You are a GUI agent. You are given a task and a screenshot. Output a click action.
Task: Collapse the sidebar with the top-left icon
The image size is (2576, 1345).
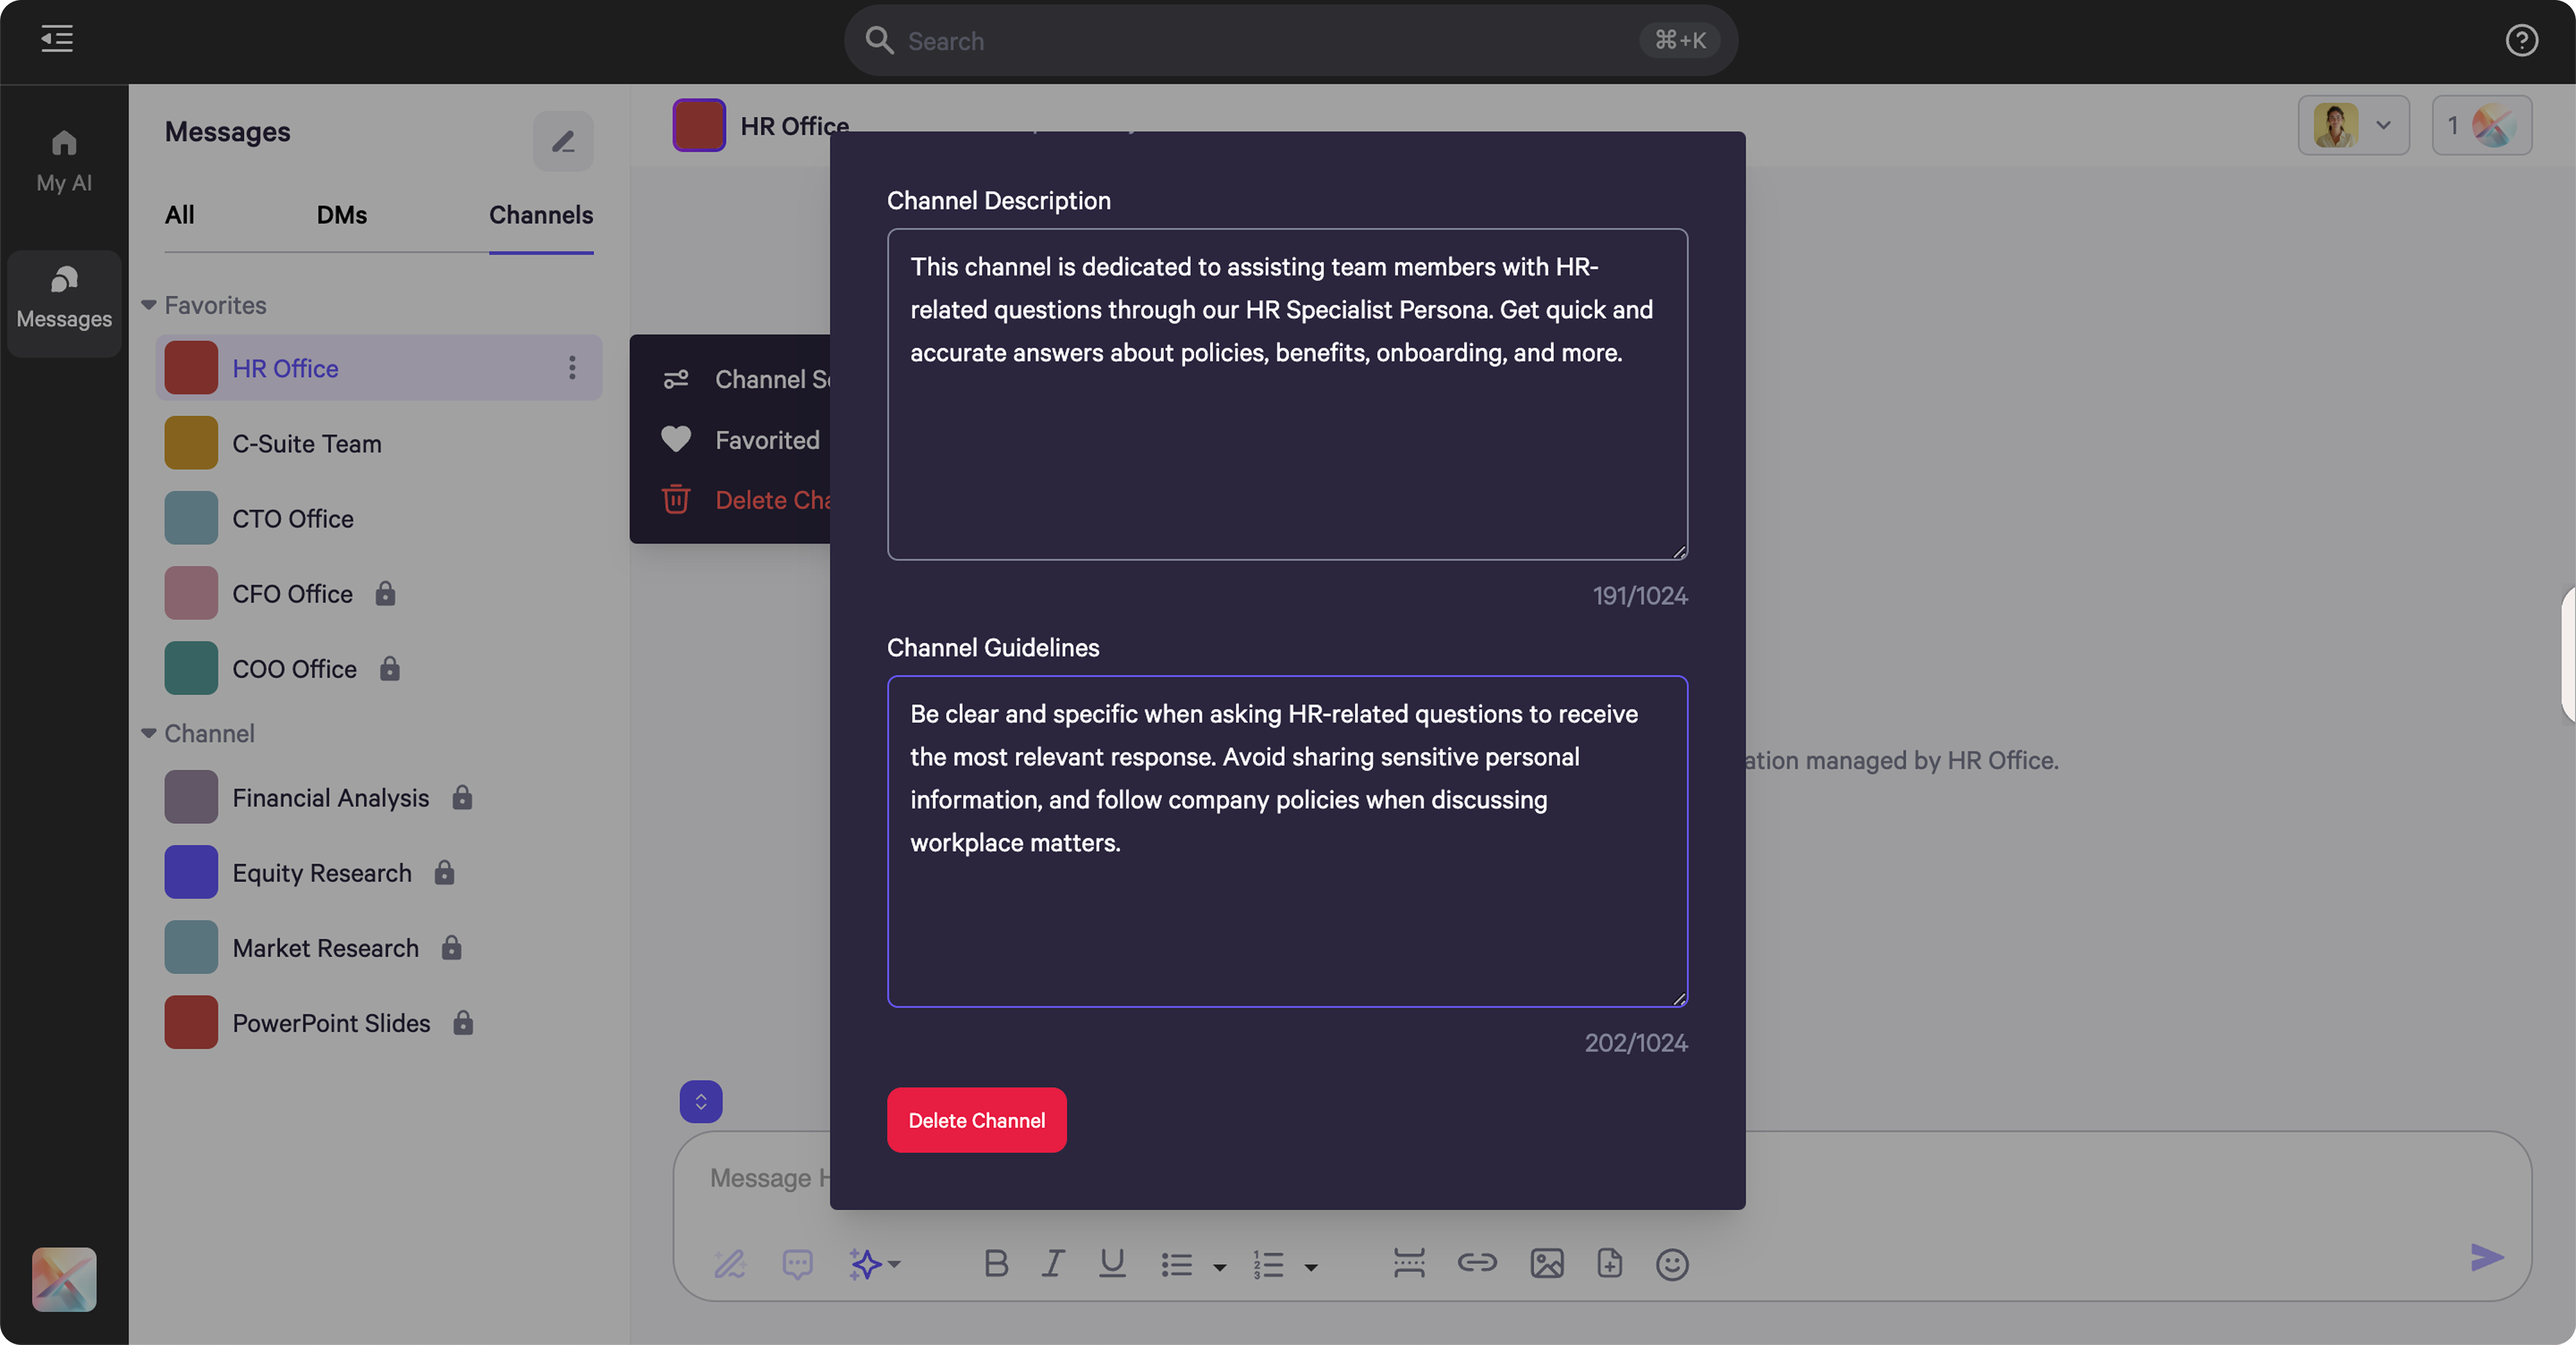[x=56, y=40]
